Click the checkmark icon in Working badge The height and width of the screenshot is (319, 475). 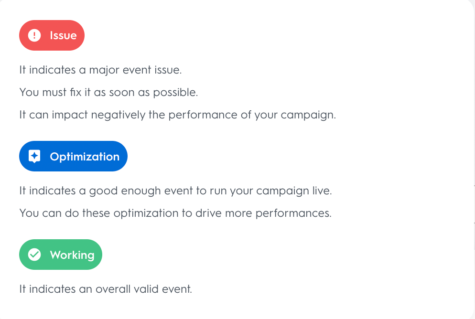click(x=34, y=255)
